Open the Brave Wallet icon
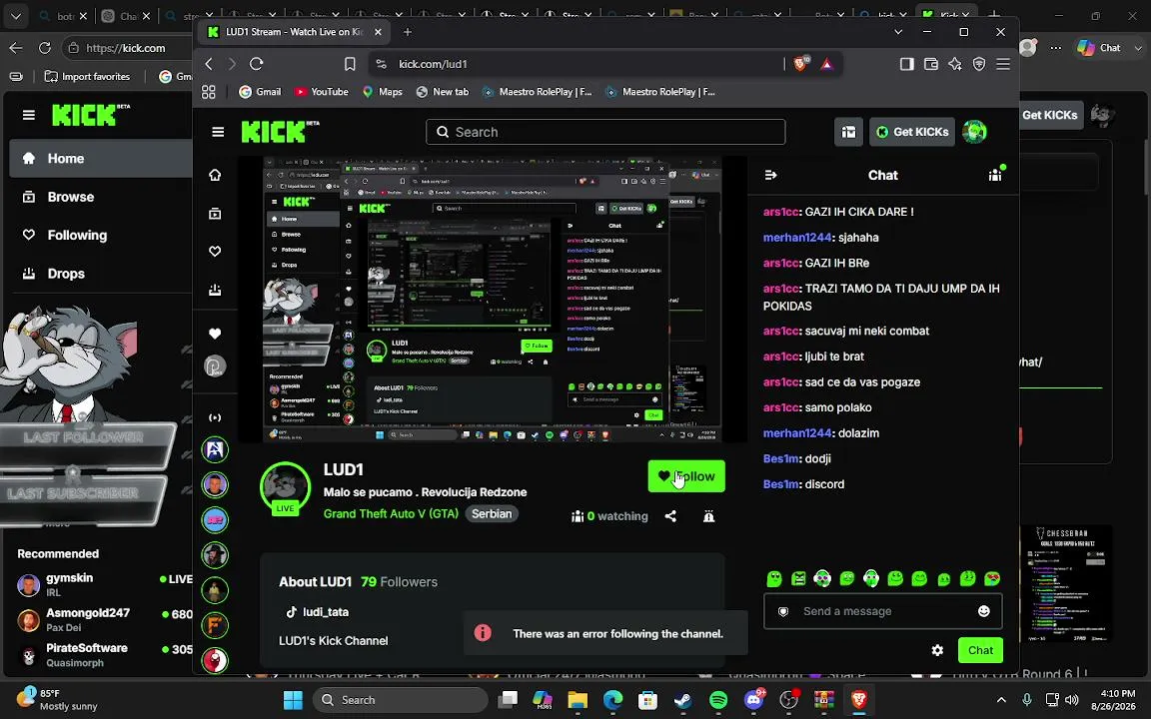The width and height of the screenshot is (1151, 719). [931, 65]
